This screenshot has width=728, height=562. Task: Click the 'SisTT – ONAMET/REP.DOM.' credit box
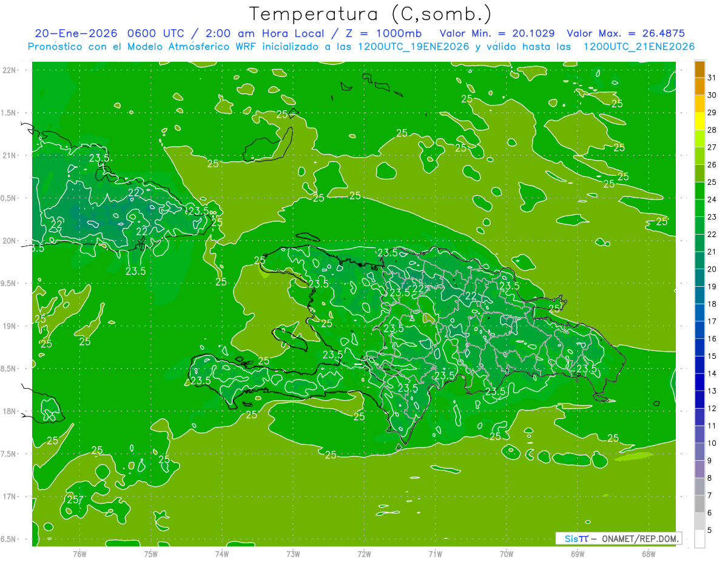tap(619, 538)
